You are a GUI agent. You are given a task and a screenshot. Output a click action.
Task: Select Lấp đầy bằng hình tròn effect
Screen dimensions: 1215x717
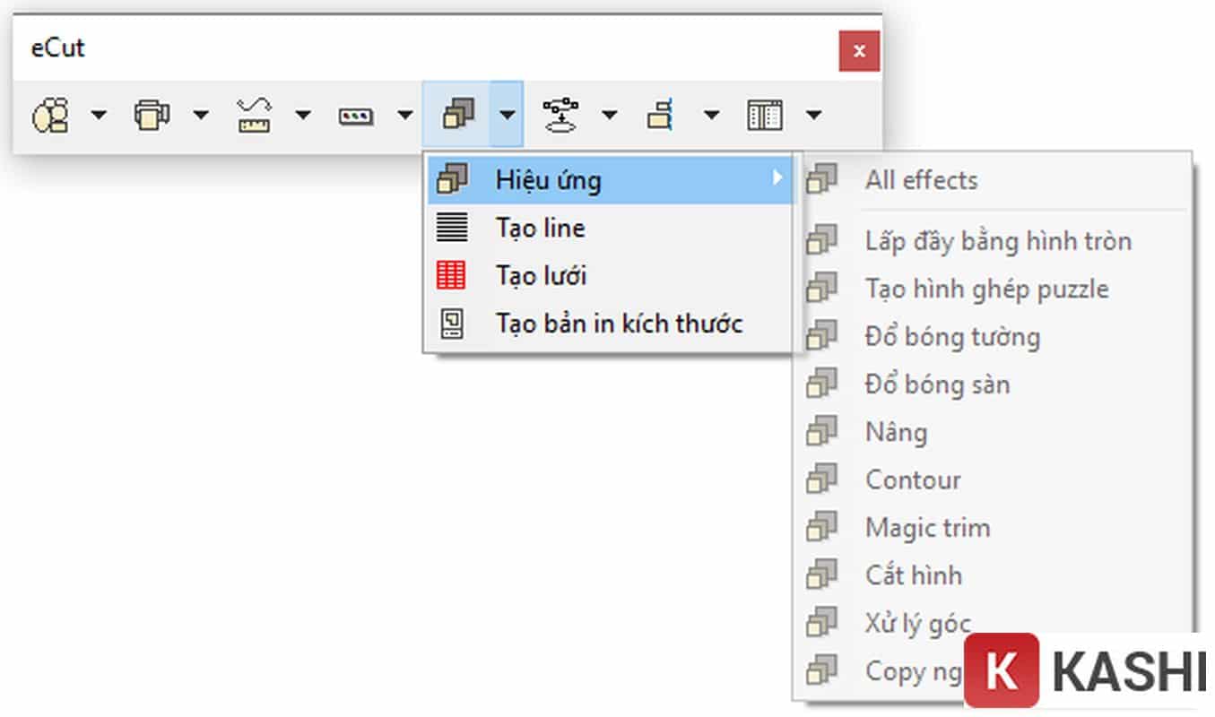[x=997, y=240]
